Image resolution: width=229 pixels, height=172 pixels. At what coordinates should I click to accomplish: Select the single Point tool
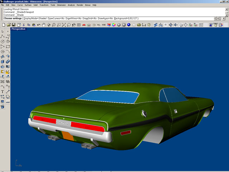8,32
